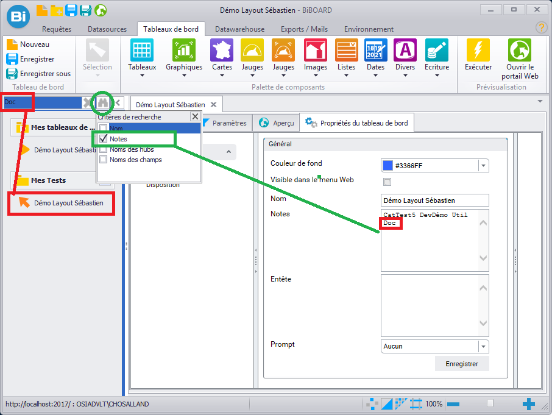Open the Couleur de fond dropdown arrow

pos(483,165)
